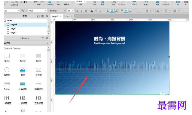Open the 更多 more tools menu
This screenshot has height=115, width=192.
(66, 4)
